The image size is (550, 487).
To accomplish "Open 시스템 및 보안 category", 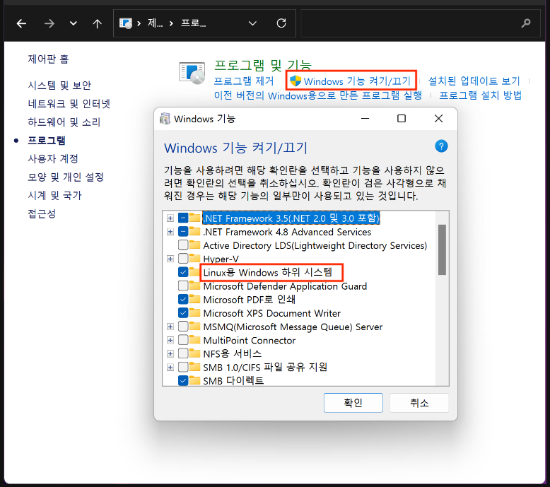I will (x=59, y=86).
